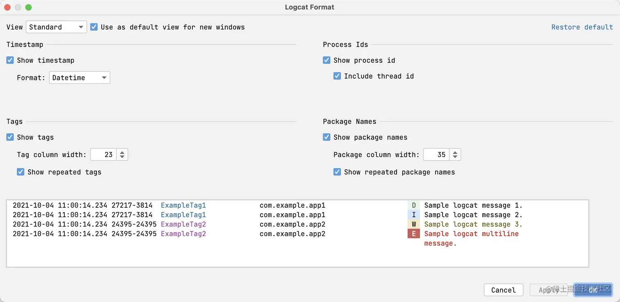Toggle 'Show package names' checkbox

pos(326,137)
